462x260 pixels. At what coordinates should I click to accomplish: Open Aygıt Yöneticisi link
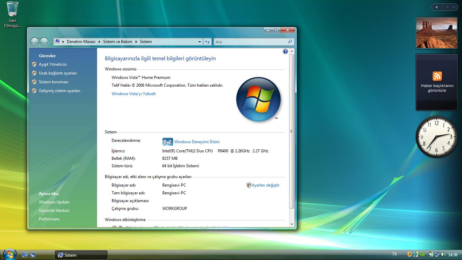(x=53, y=64)
